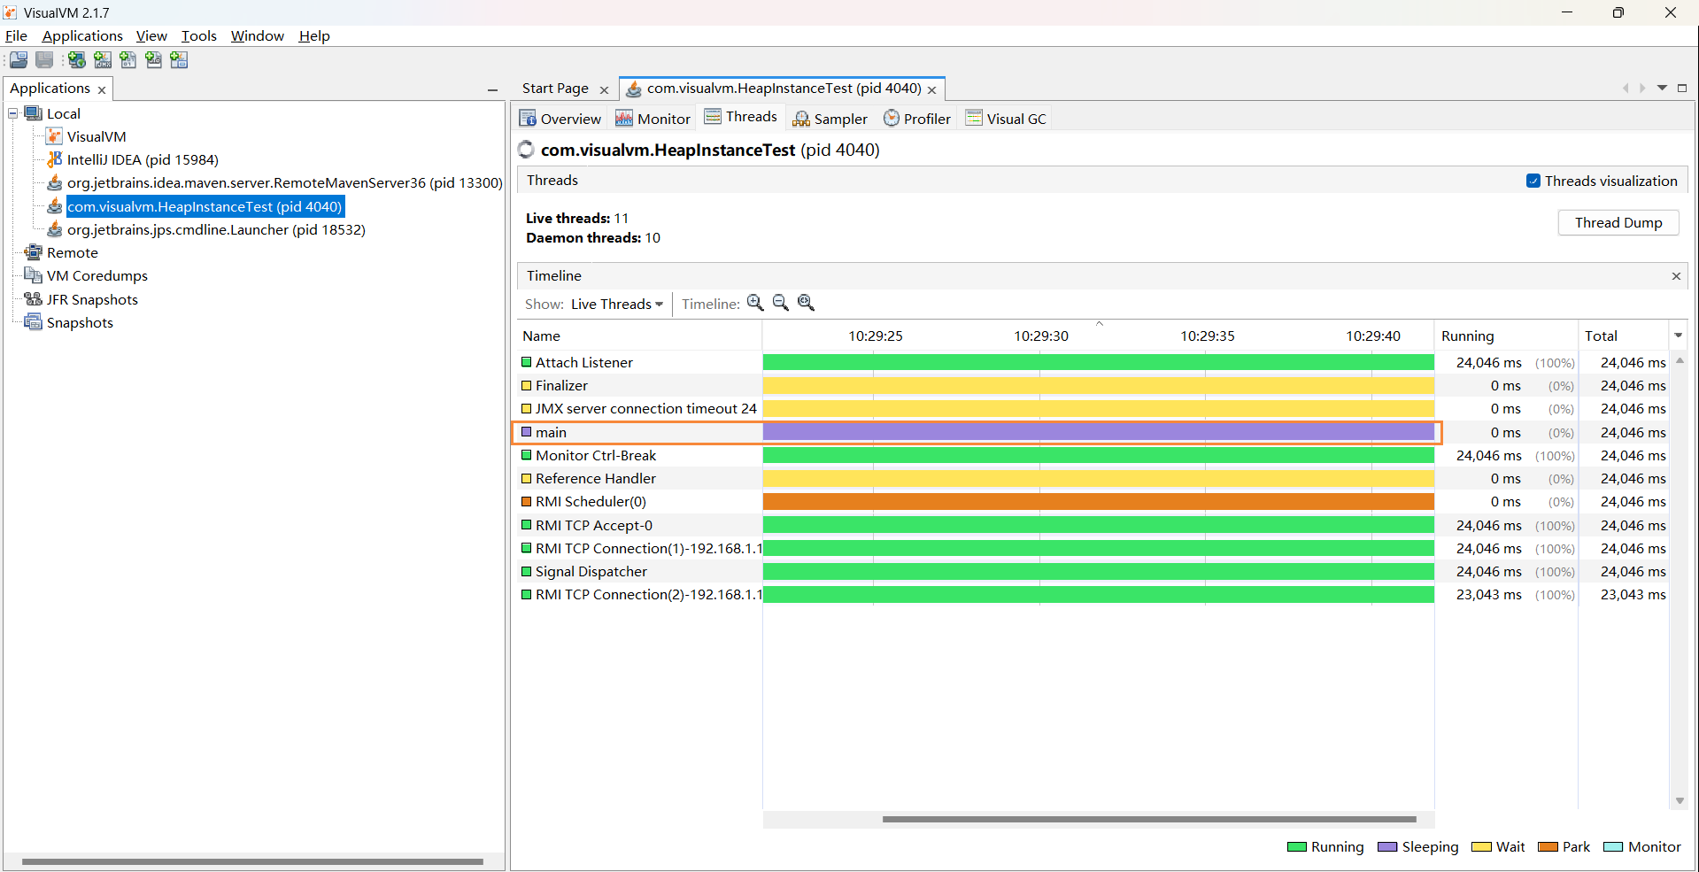Sort by the Total column header

[1623, 336]
